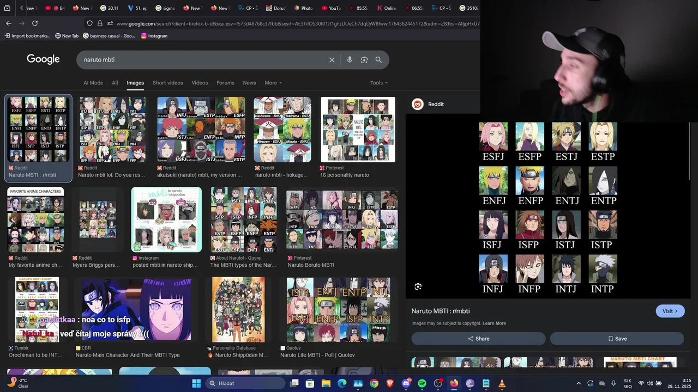Switch to News tab
698x392 pixels.
click(x=249, y=83)
